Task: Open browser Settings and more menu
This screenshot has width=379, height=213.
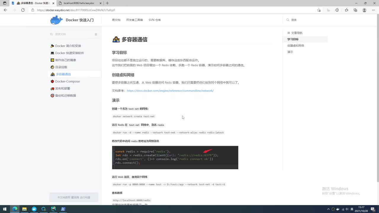Action: pyautogui.click(x=373, y=10)
